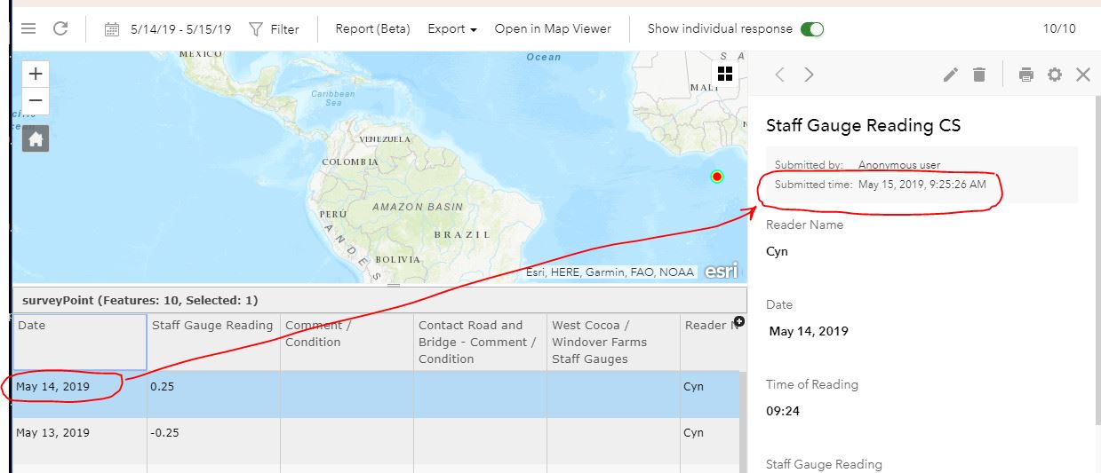The image size is (1101, 473).
Task: Open the response panel settings gear
Action: [x=1055, y=75]
